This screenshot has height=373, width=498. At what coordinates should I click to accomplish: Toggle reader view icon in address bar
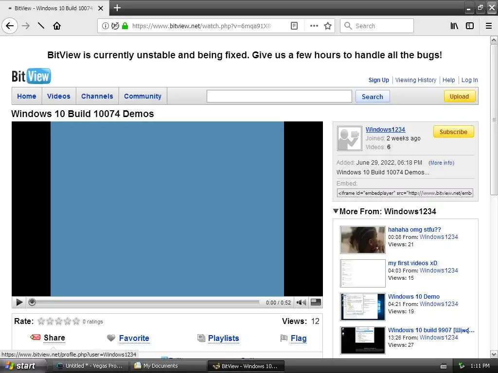coord(294,26)
